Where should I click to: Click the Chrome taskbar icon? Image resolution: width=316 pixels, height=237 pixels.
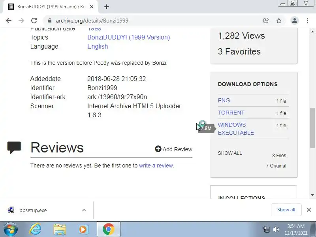(x=108, y=229)
